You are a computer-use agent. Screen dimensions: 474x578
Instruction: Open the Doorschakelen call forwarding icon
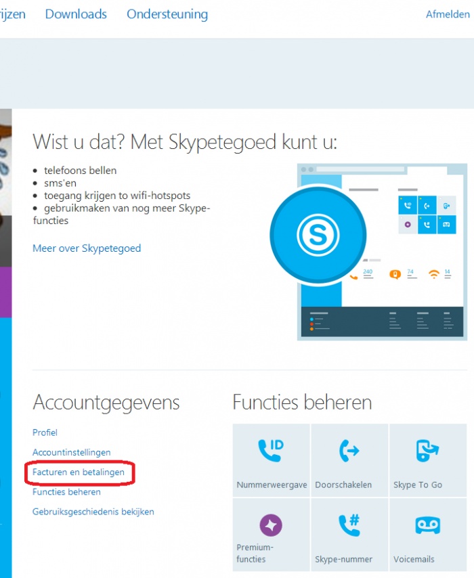pos(349,451)
